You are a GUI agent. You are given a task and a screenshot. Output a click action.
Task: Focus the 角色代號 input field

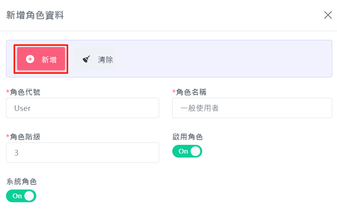(x=83, y=108)
